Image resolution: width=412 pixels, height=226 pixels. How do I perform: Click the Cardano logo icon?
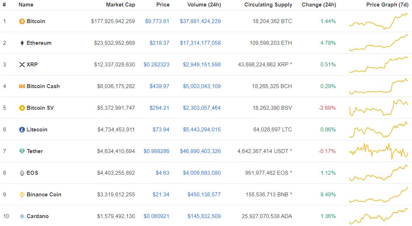(x=22, y=216)
